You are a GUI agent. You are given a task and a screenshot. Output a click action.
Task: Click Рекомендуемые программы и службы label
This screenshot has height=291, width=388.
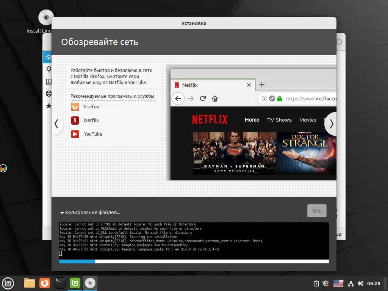[x=112, y=96]
